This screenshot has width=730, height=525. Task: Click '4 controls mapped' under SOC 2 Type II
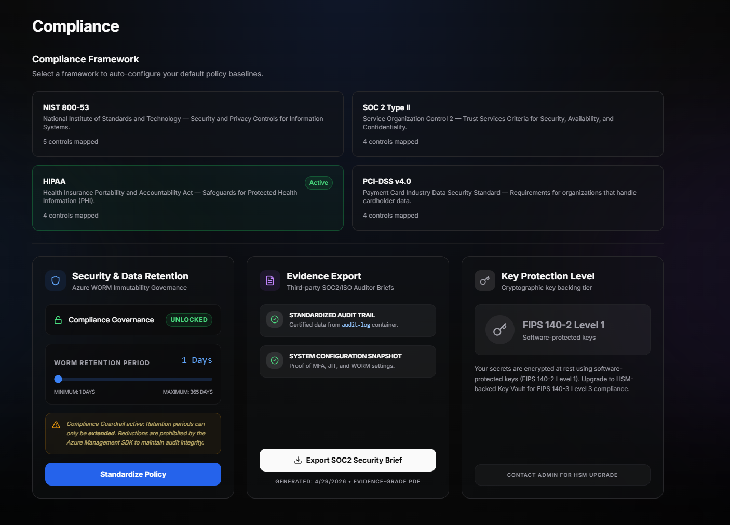390,142
